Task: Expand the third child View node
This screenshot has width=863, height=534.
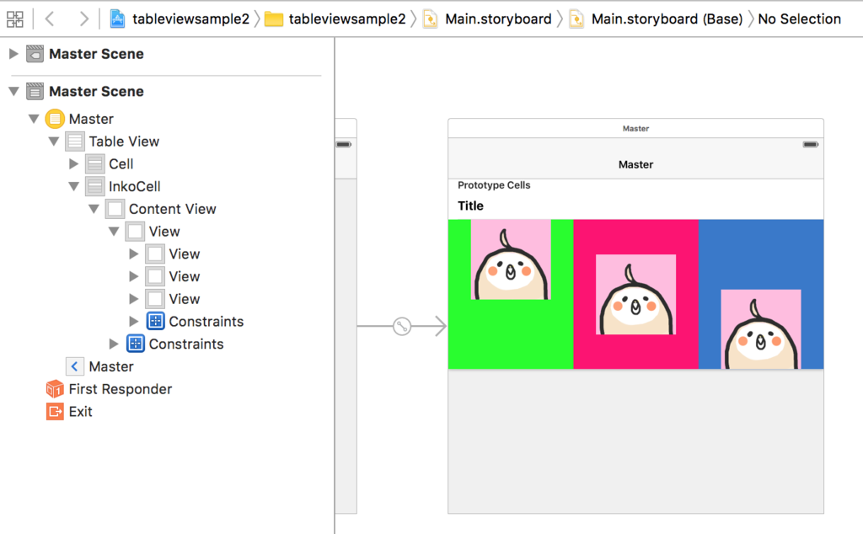Action: 134,299
